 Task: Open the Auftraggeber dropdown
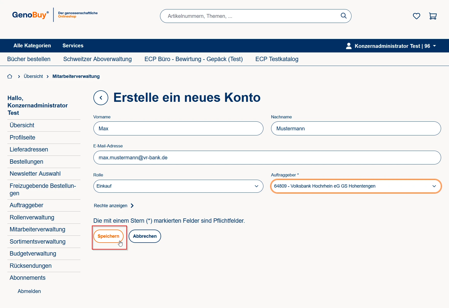(x=356, y=186)
